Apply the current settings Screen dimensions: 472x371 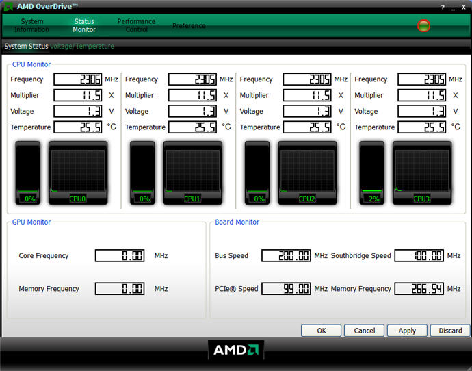click(x=407, y=331)
